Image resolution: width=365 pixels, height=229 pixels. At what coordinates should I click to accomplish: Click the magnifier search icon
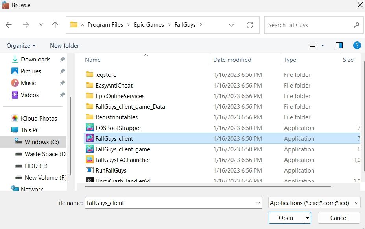pos(356,25)
